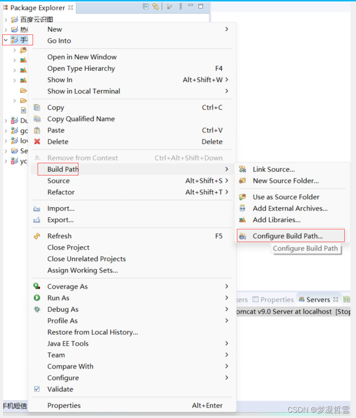Expand the Du project tree node
This screenshot has height=418, width=356.
pos(5,121)
